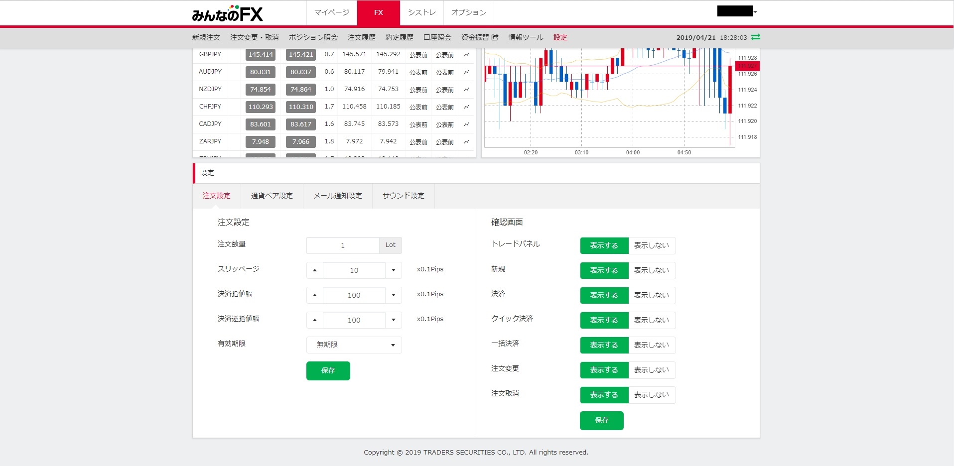Open the chart icon for NZDJPY row
Viewport: 954px width, 466px height.
coord(466,90)
